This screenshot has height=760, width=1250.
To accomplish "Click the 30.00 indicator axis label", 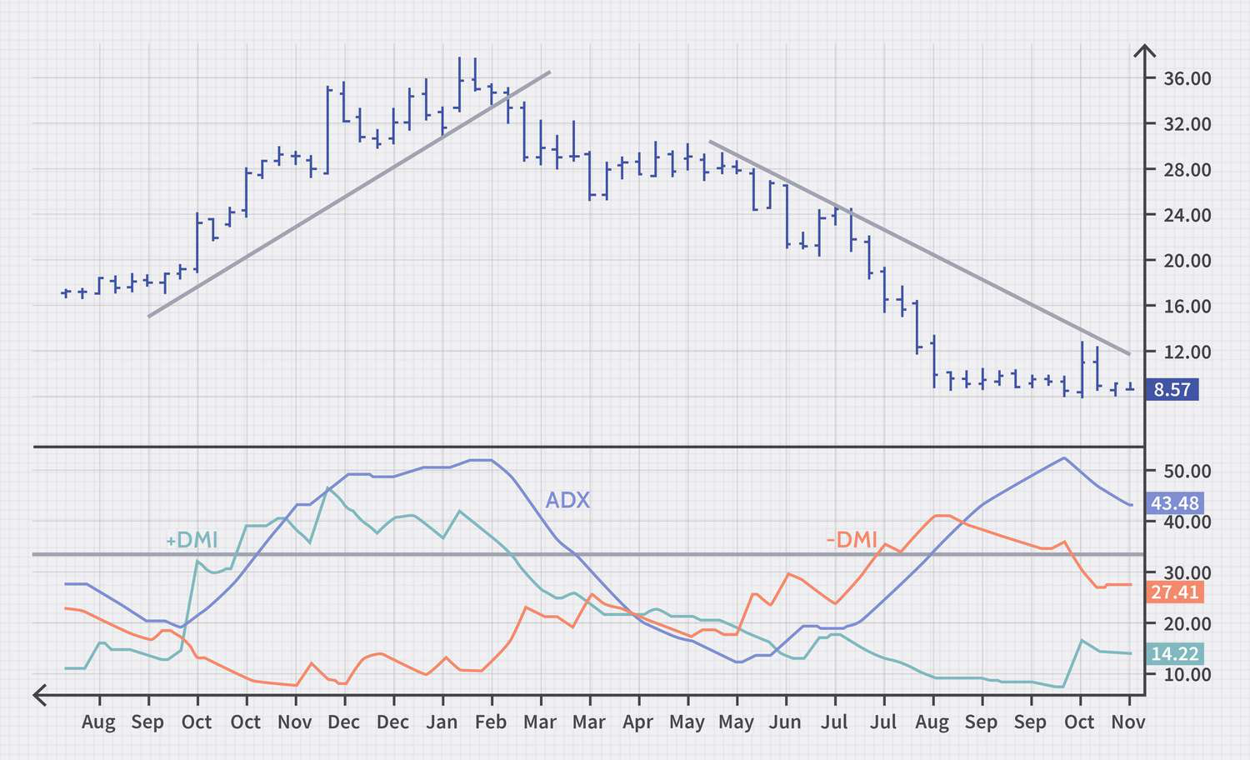I will point(1187,572).
